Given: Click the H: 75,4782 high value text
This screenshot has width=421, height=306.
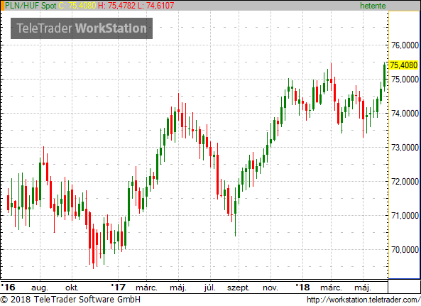Looking at the screenshot, I should point(117,6).
